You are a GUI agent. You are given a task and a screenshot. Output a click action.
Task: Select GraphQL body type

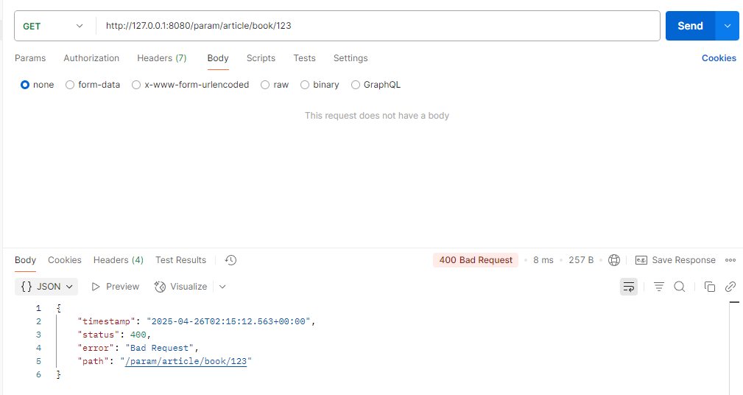356,85
